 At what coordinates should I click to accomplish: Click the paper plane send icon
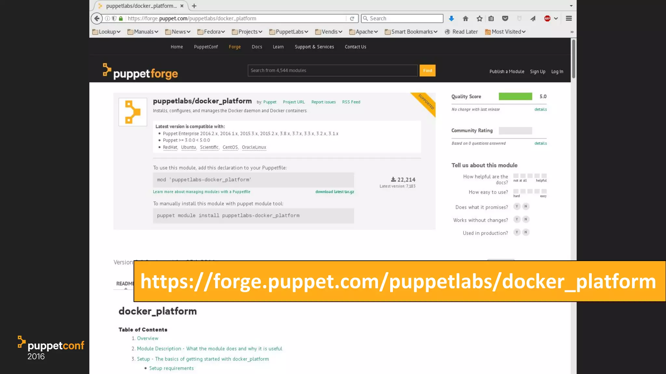point(533,19)
